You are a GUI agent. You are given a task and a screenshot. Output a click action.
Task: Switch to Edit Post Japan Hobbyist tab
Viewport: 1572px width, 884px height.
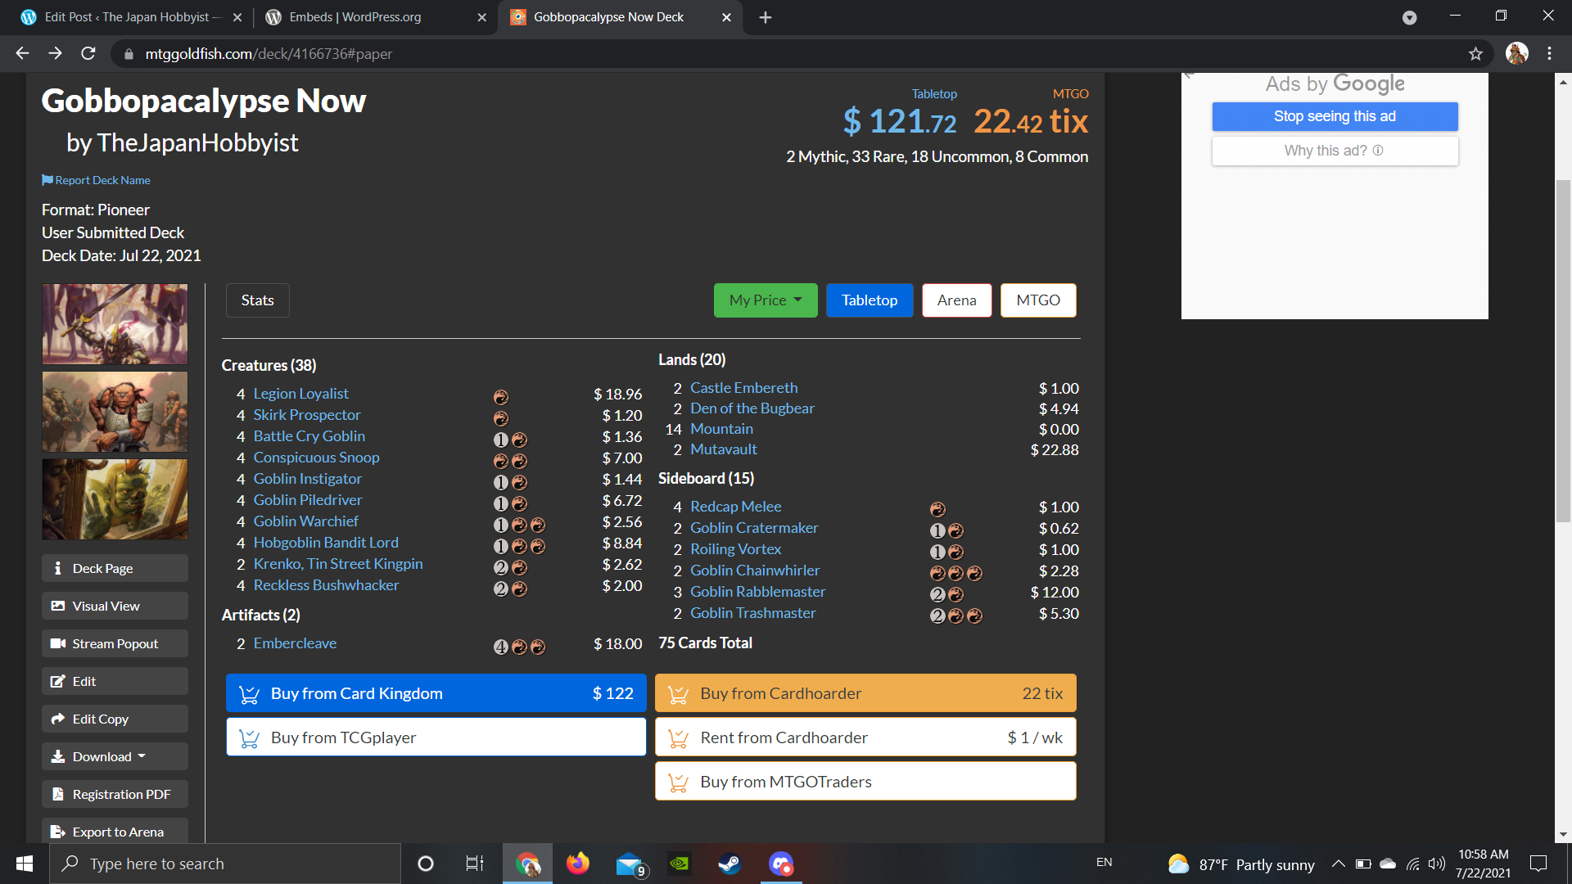point(131,17)
